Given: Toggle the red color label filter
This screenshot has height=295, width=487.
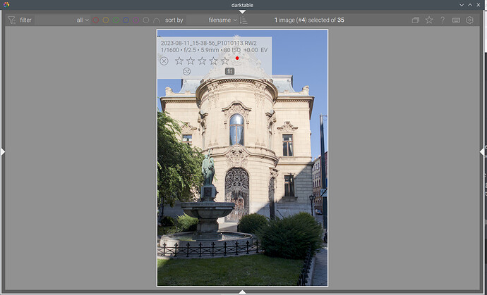Looking at the screenshot, I should tap(96, 20).
